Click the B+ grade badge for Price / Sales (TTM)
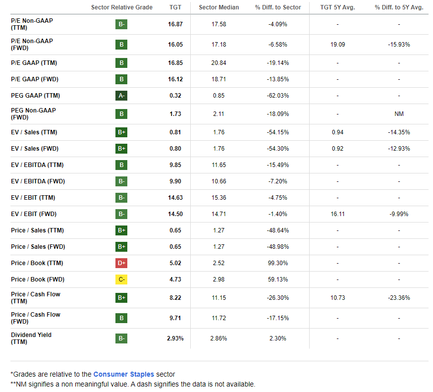This screenshot has height=392, width=433. pos(121,230)
